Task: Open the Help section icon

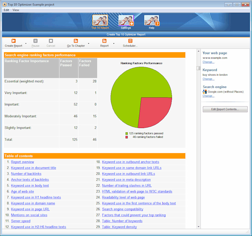Action: pyautogui.click(x=152, y=20)
